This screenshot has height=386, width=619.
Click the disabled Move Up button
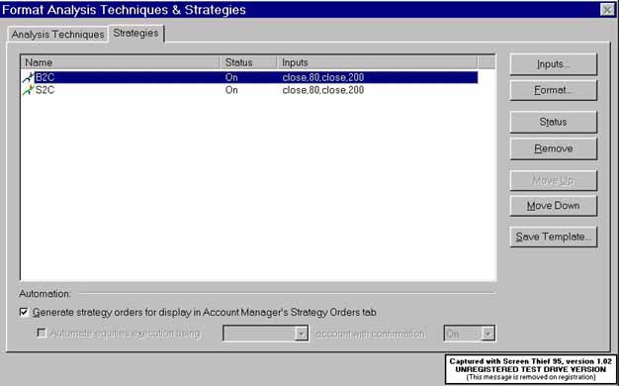click(554, 180)
